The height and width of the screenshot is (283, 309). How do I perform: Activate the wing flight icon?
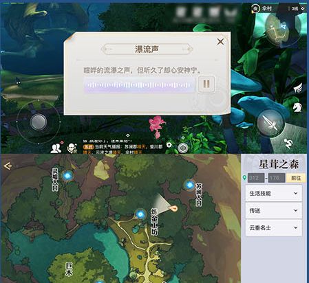(297, 88)
